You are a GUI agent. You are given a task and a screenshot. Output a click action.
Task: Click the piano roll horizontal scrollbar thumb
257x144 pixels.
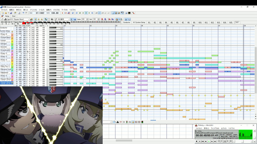124,141
